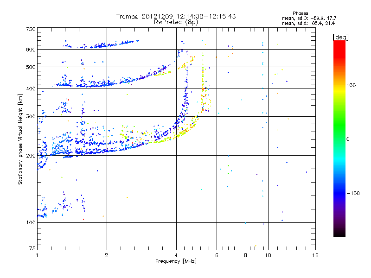The width and height of the screenshot is (371, 278).
Task: Click the y-axis tick label '400'
Action: tap(31, 89)
